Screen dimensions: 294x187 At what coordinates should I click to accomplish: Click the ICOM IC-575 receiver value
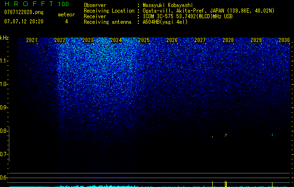pos(187,16)
